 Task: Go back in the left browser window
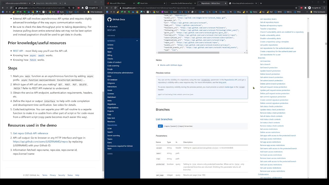[x=3, y=8]
